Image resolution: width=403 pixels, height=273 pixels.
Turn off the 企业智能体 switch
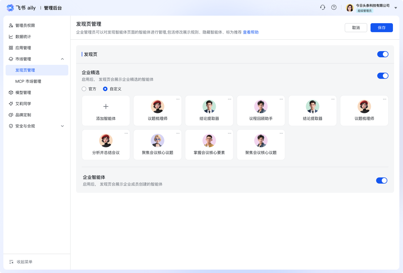coord(382,181)
